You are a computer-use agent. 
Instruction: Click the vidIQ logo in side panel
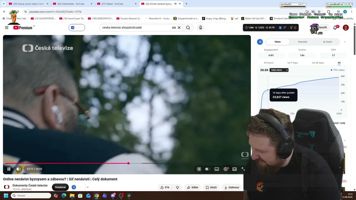(260, 42)
